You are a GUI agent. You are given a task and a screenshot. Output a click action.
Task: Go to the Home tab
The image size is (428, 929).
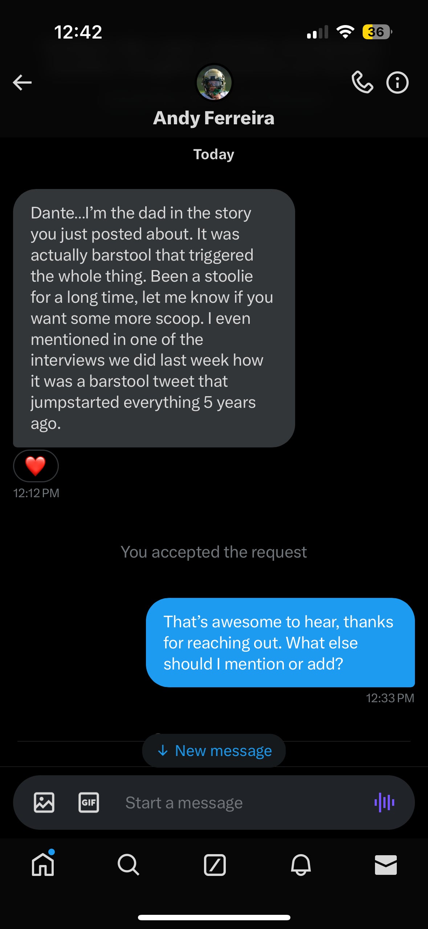pos(43,865)
